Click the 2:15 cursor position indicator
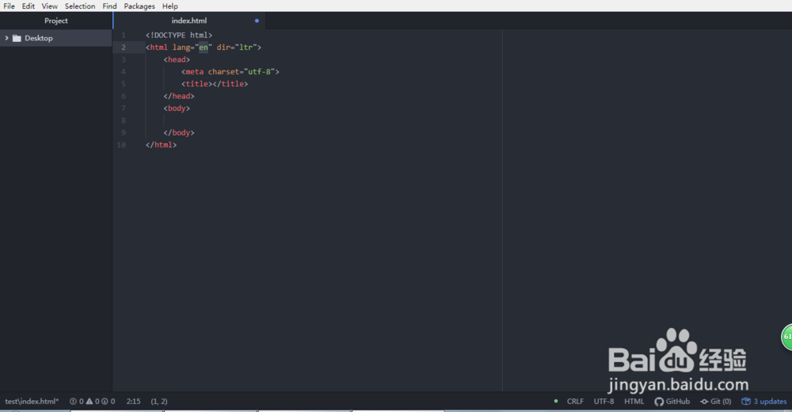The height and width of the screenshot is (412, 792). (x=133, y=402)
